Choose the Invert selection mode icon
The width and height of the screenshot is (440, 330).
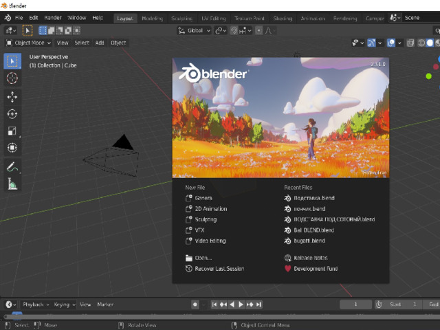pyautogui.click(x=68, y=30)
